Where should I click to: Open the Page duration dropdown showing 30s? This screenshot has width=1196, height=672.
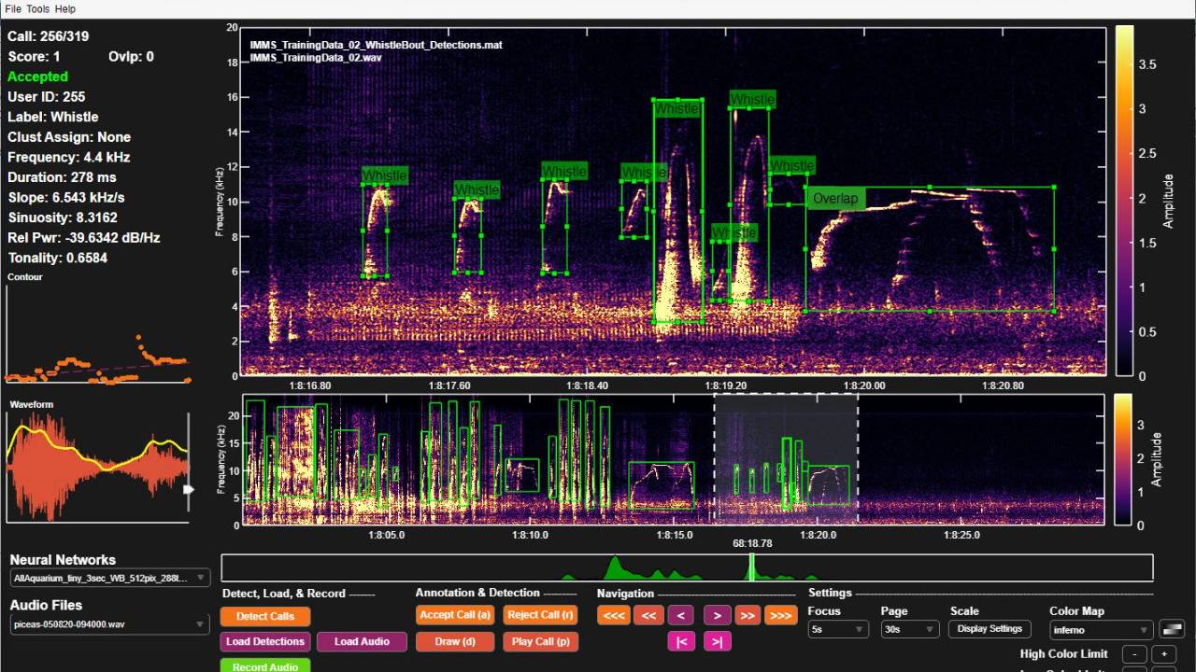pos(908,629)
